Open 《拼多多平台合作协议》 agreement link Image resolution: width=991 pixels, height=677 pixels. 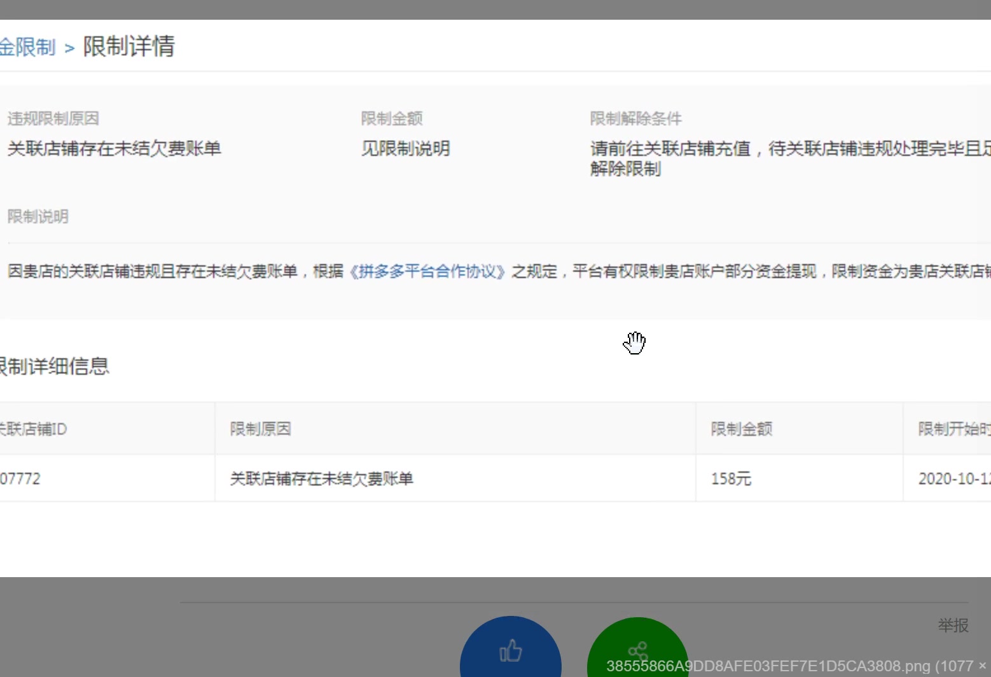click(x=427, y=272)
